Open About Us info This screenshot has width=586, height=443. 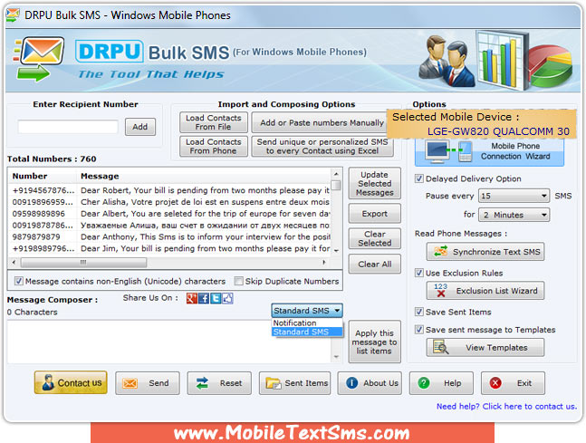point(370,383)
